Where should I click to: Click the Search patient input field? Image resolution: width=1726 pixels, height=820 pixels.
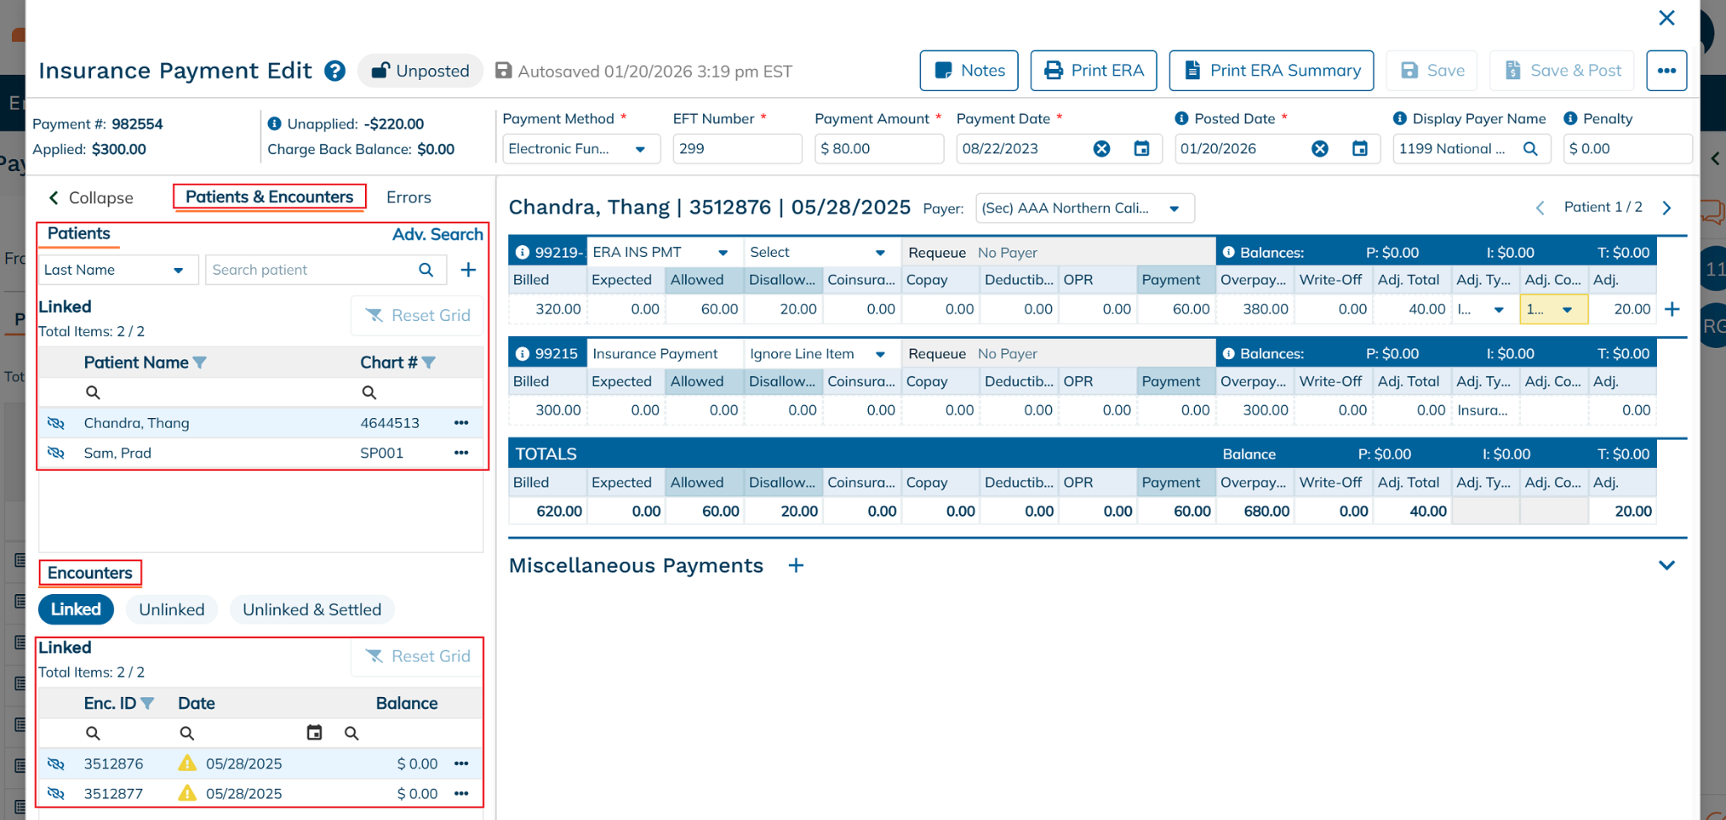click(x=310, y=270)
